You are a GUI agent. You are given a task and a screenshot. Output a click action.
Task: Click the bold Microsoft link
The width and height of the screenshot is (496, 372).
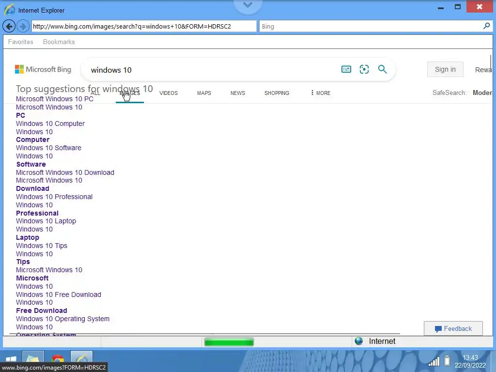32,278
